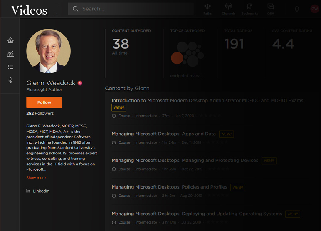Image resolution: width=321 pixels, height=231 pixels.
Task: Click Glenn Weadock's profile photo
Action: click(x=48, y=51)
